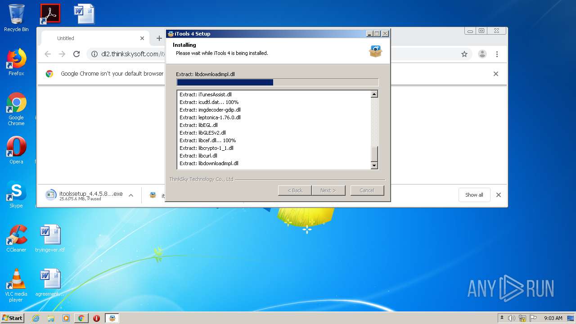Click the Opera taskbar icon

pyautogui.click(x=96, y=318)
